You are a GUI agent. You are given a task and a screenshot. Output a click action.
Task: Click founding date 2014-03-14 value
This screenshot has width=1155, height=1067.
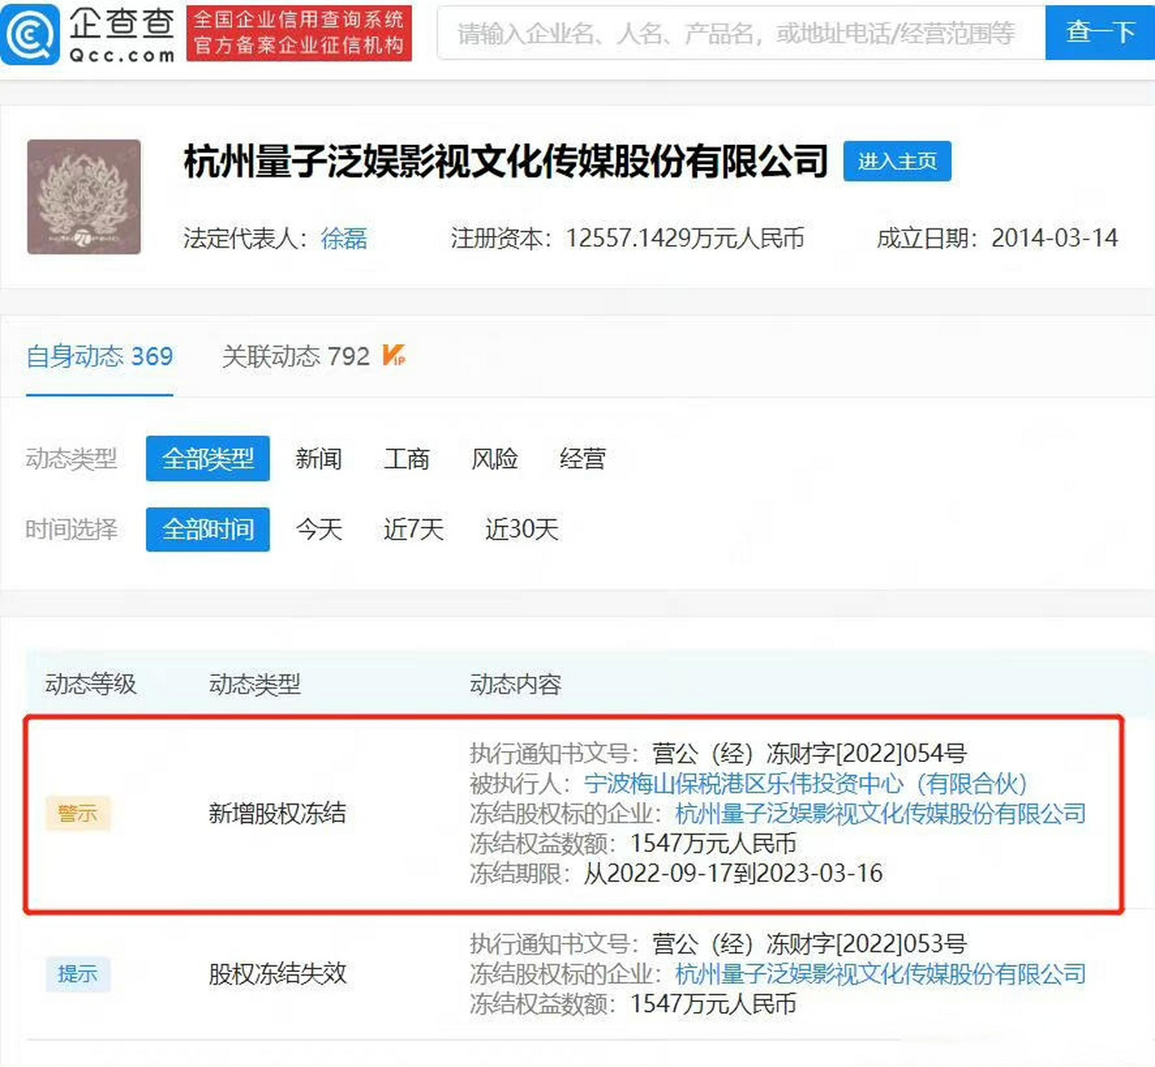pyautogui.click(x=1054, y=238)
